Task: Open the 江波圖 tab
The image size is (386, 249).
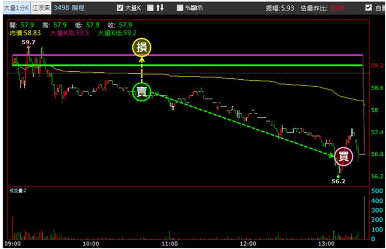Action: (x=41, y=8)
